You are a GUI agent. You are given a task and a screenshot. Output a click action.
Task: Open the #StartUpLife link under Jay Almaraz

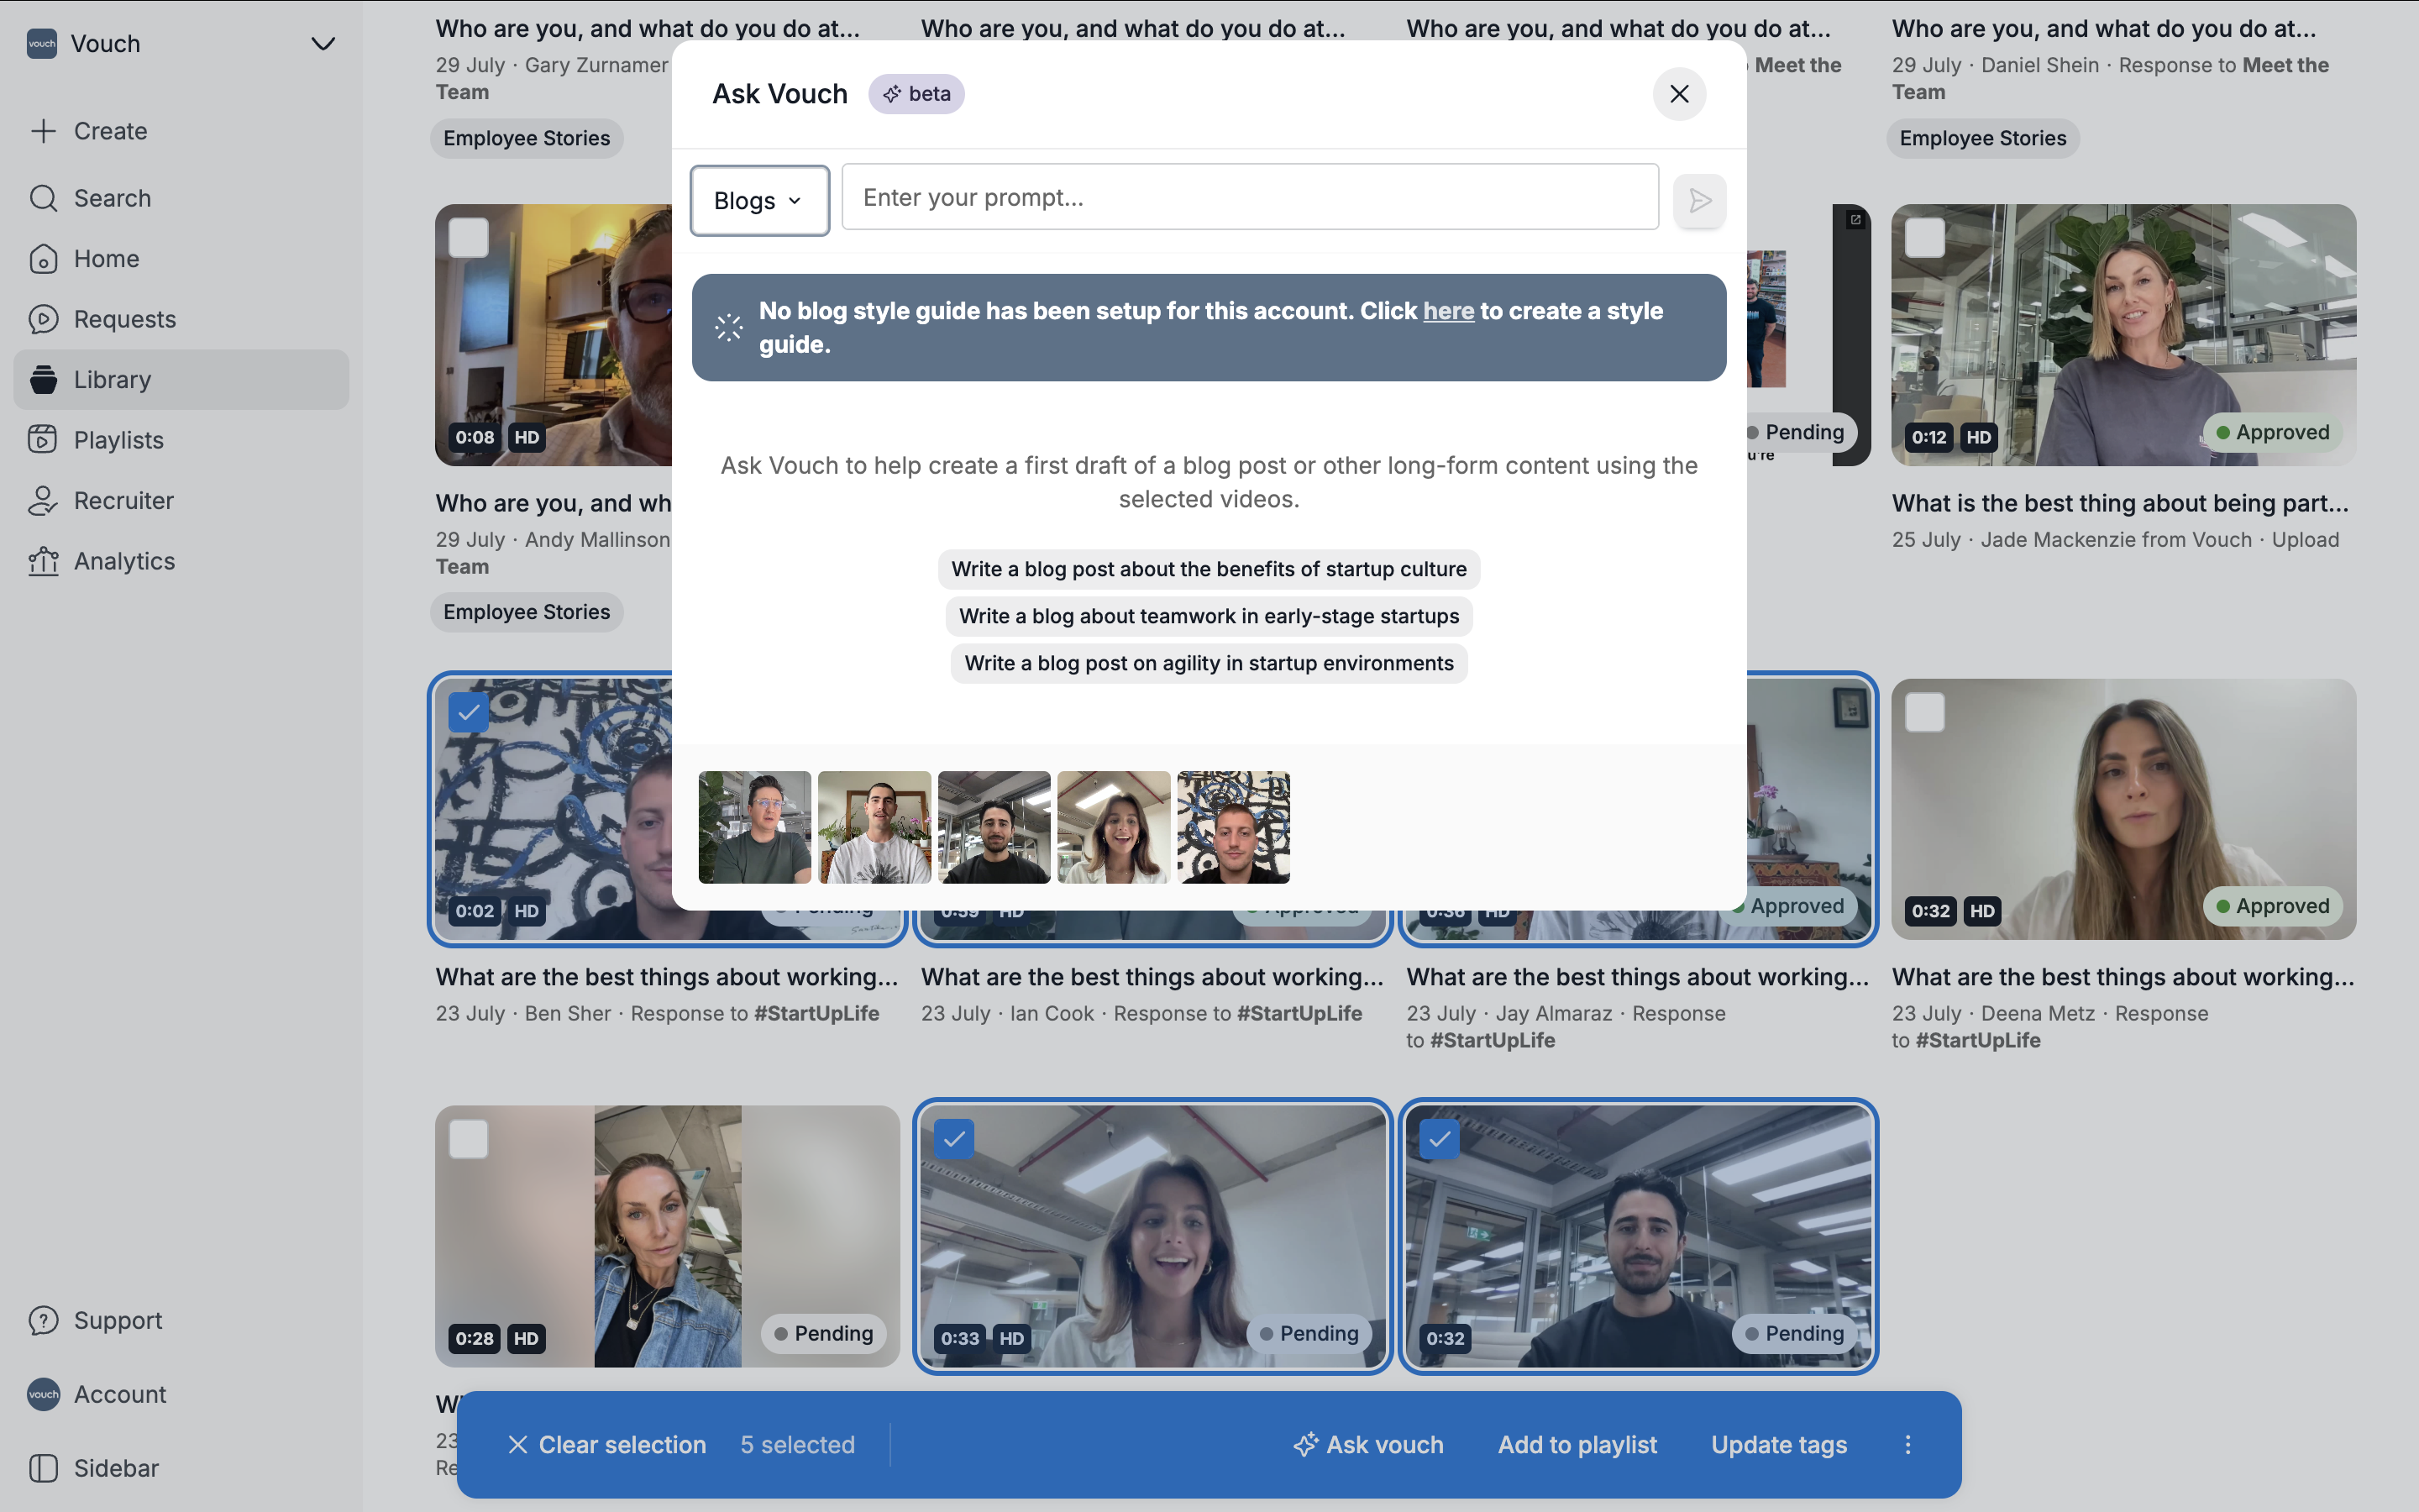(1493, 1041)
